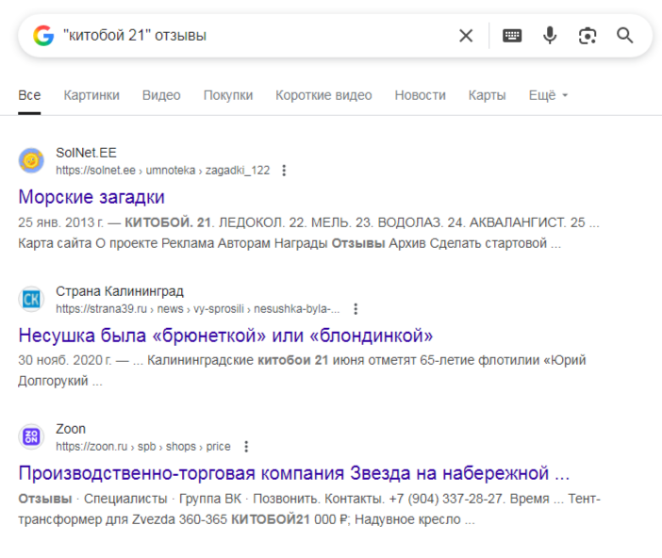Open the on-screen keyboard input tool
Screen dimensions: 662x558
point(512,36)
